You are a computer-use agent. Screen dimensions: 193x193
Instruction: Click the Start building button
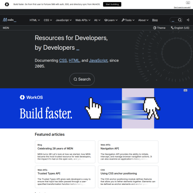click(x=112, y=4)
